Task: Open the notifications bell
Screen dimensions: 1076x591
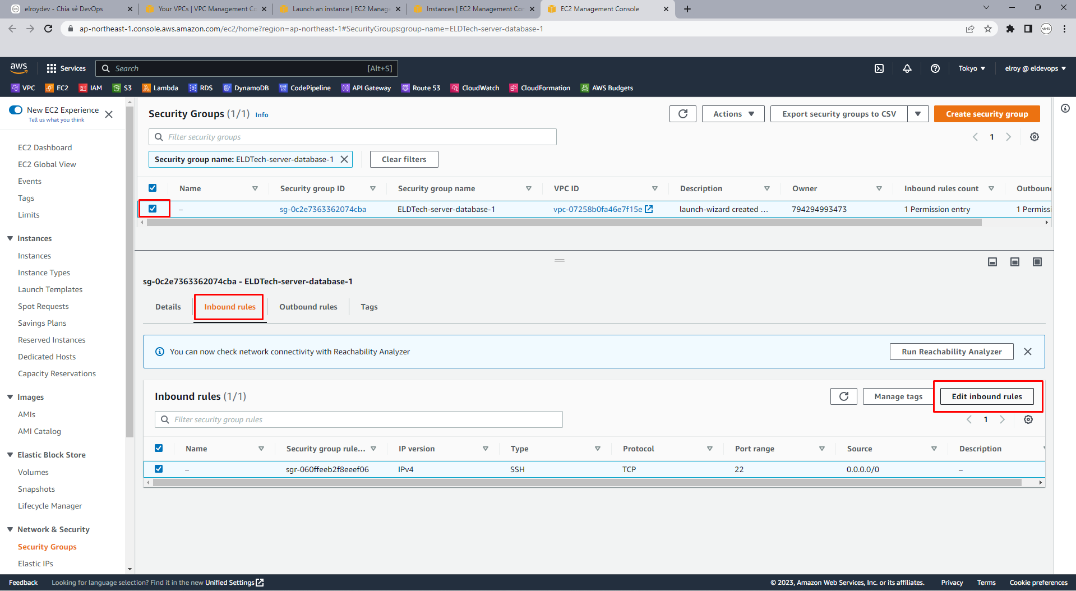Action: (x=907, y=68)
